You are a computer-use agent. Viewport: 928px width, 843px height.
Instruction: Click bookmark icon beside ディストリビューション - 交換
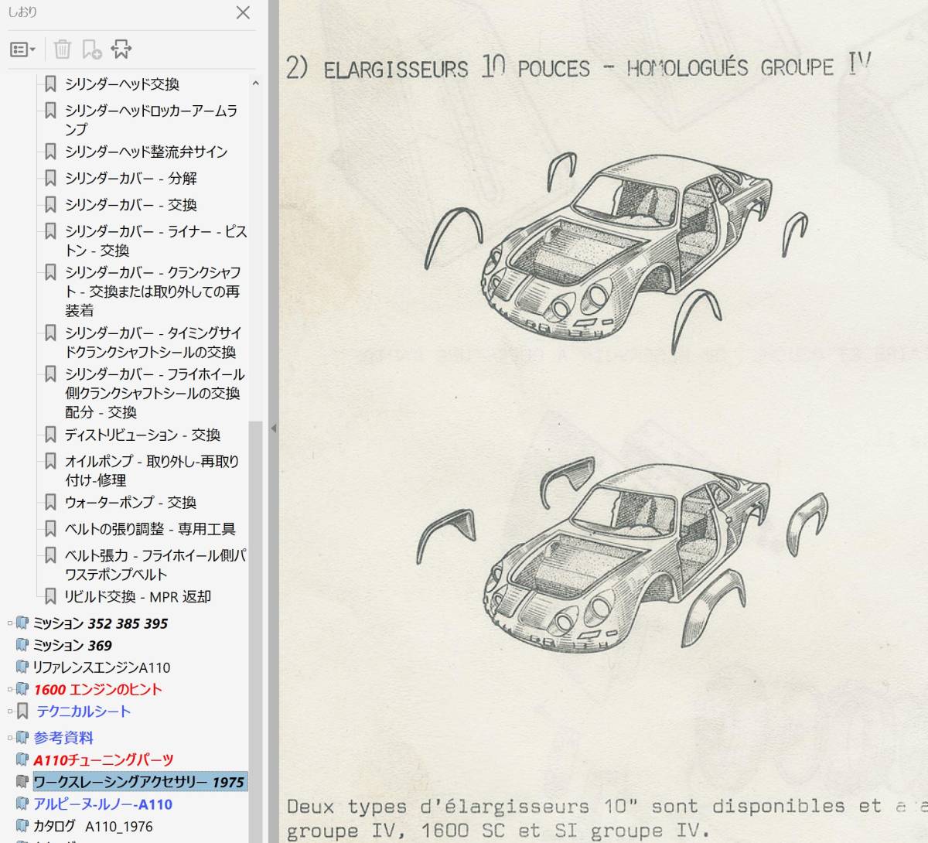[50, 435]
